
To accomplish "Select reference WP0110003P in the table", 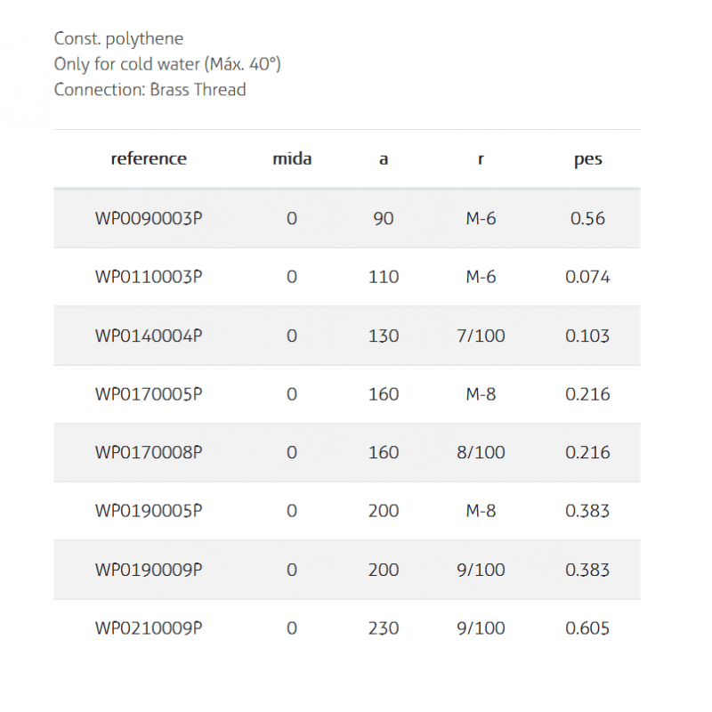I will click(x=149, y=277).
